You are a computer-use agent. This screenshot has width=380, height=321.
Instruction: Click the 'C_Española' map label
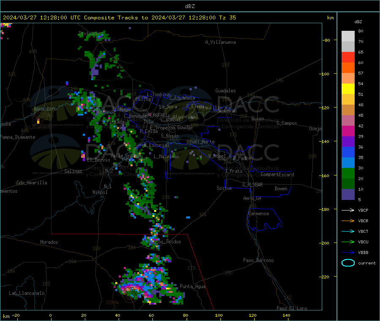[x=182, y=98]
